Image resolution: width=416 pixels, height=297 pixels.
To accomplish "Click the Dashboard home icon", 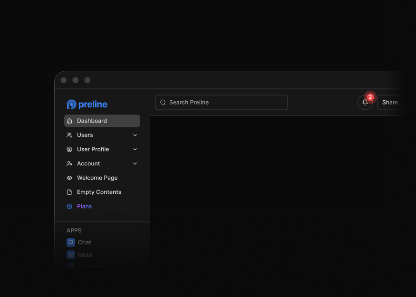I will click(69, 121).
